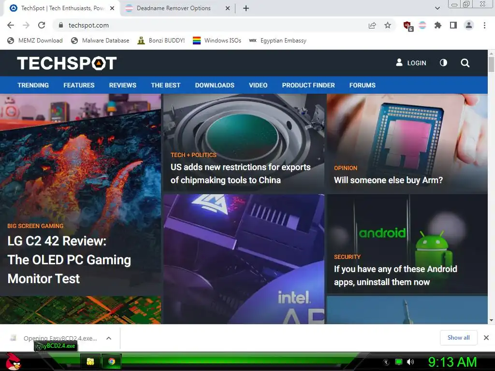
Task: Open the FEATURES menu item
Action: tap(79, 85)
